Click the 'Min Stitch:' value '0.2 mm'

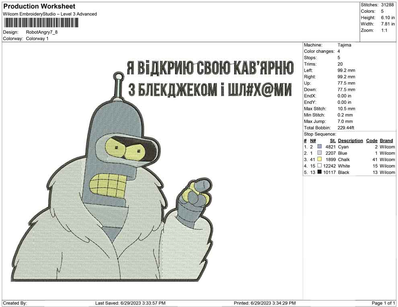pyautogui.click(x=345, y=115)
